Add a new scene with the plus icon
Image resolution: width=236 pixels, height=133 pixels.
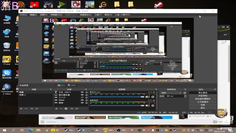tap(21, 108)
